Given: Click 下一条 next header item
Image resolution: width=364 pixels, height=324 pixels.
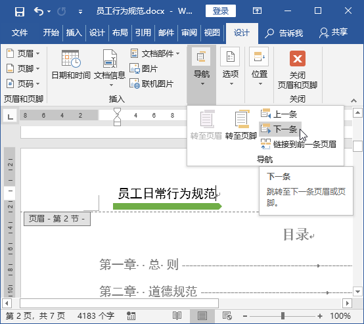Looking at the screenshot, I should pyautogui.click(x=280, y=129).
